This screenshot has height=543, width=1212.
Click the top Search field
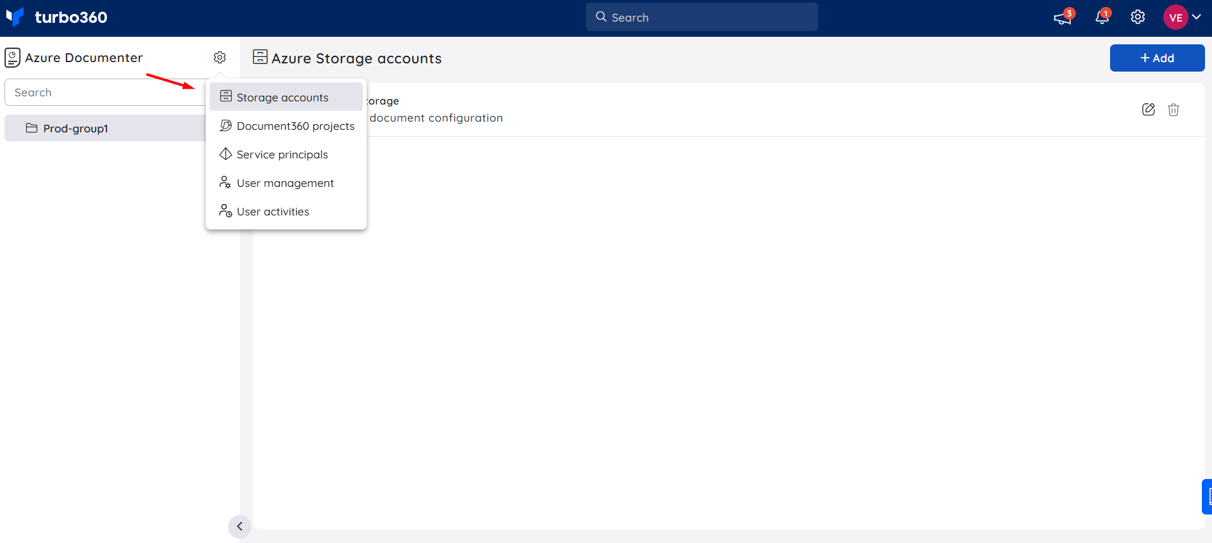point(702,17)
